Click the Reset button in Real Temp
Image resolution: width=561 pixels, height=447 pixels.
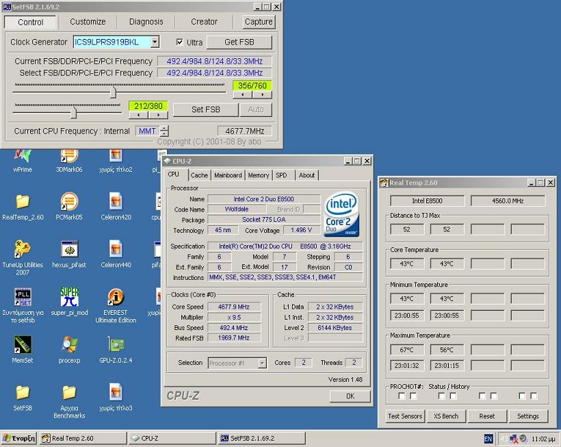click(487, 416)
